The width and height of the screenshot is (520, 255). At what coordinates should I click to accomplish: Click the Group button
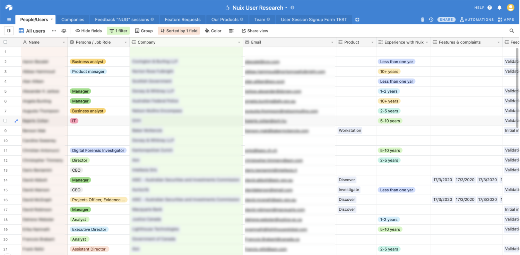(144, 31)
